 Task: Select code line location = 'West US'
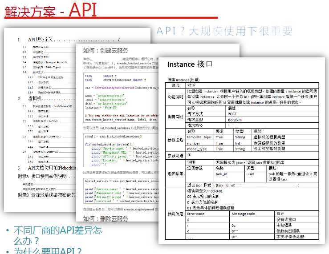[101, 108]
